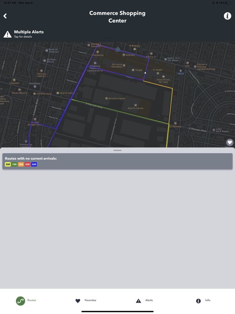This screenshot has height=314, width=235.
Task: Tap the Chroni's Famous Sandwich Shop marker
Action: click(x=195, y=67)
